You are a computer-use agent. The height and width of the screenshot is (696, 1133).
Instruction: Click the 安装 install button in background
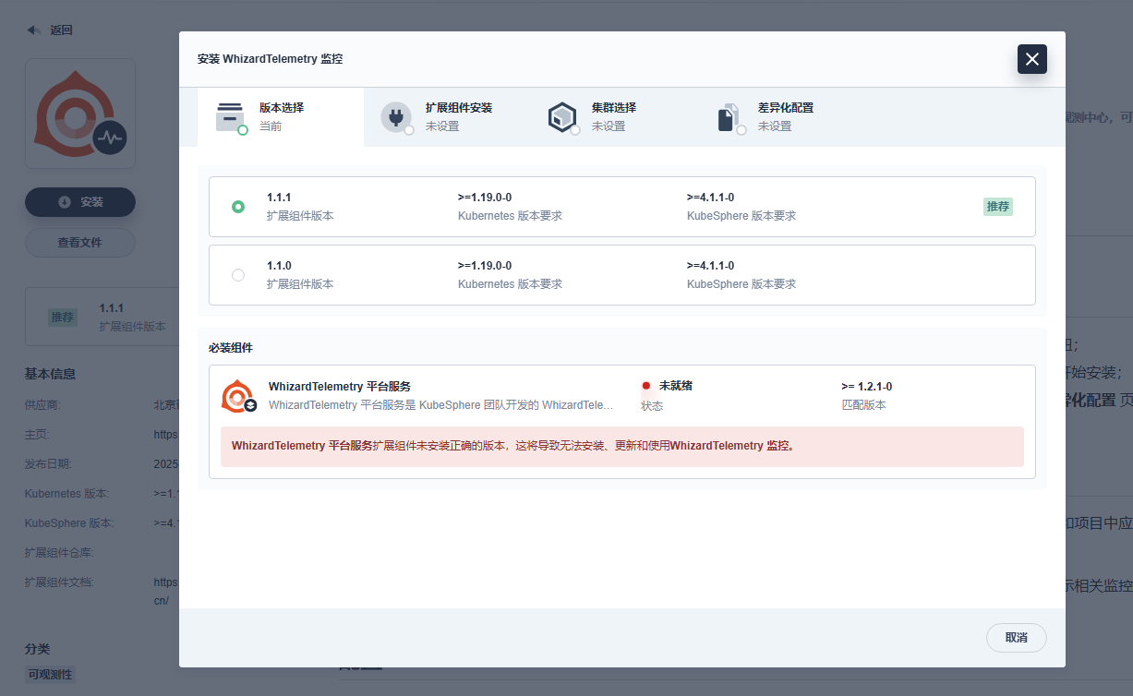(80, 202)
